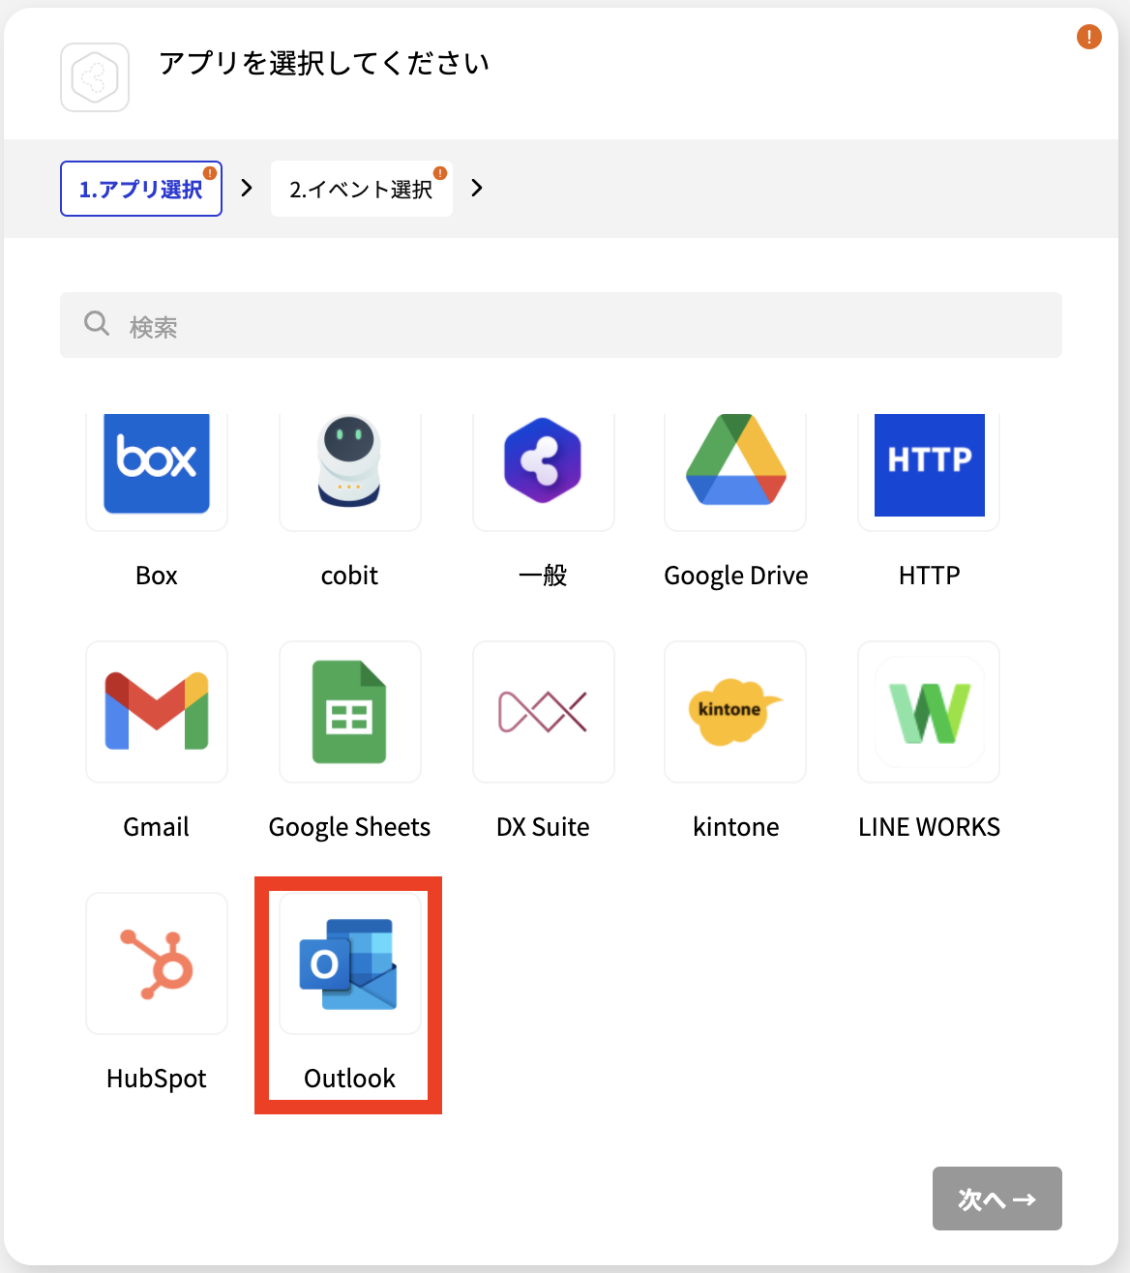Open the 2.イベント選択 step tab
Screen dimensions: 1130x1273
[x=362, y=189]
